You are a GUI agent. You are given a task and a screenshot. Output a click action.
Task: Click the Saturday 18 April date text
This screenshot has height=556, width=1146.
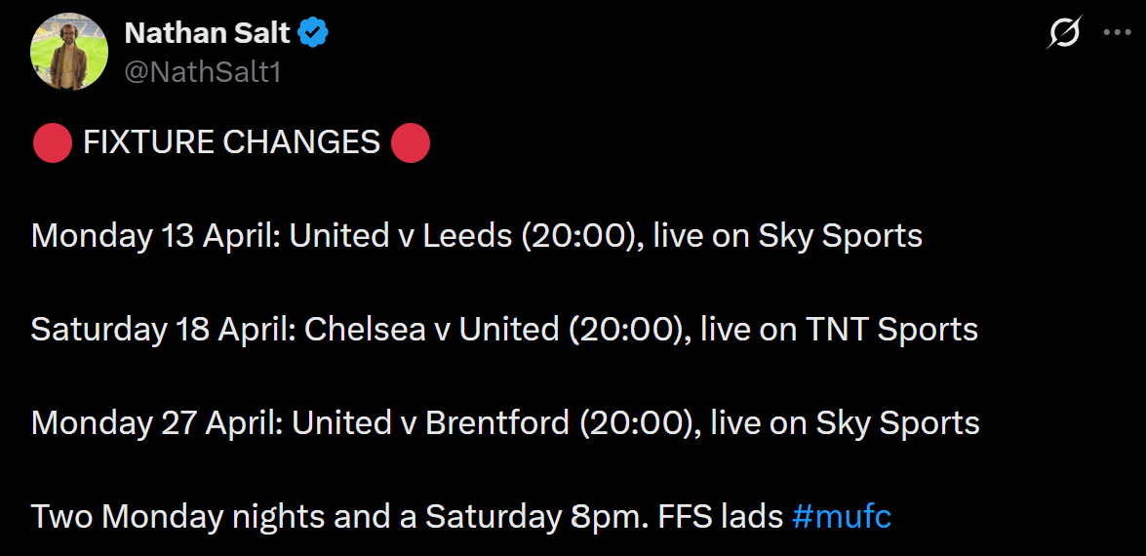click(162, 330)
